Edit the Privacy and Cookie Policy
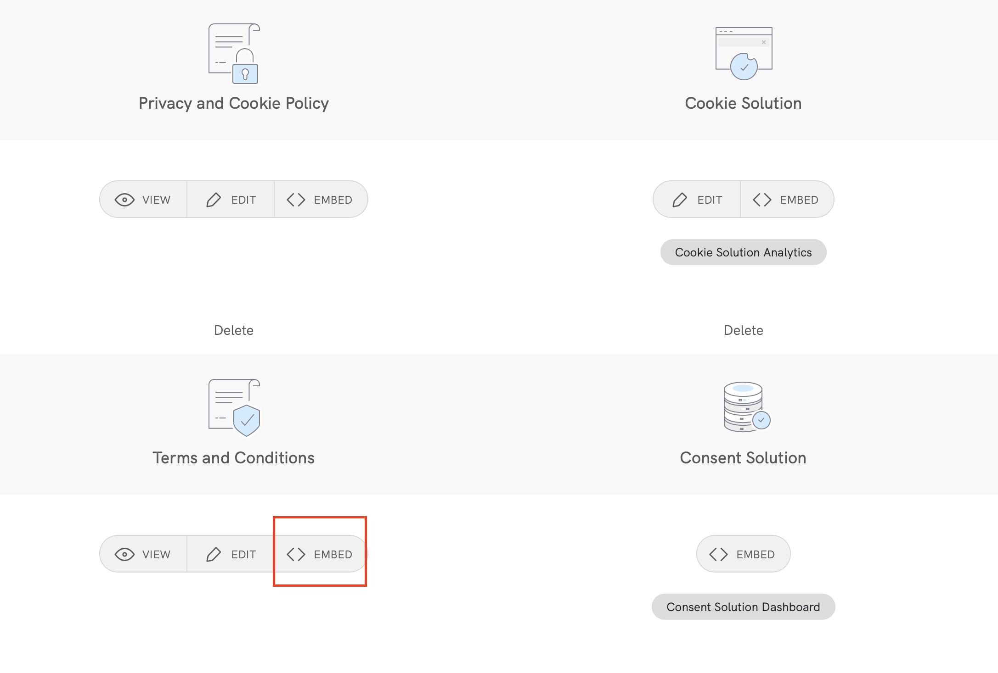 231,200
